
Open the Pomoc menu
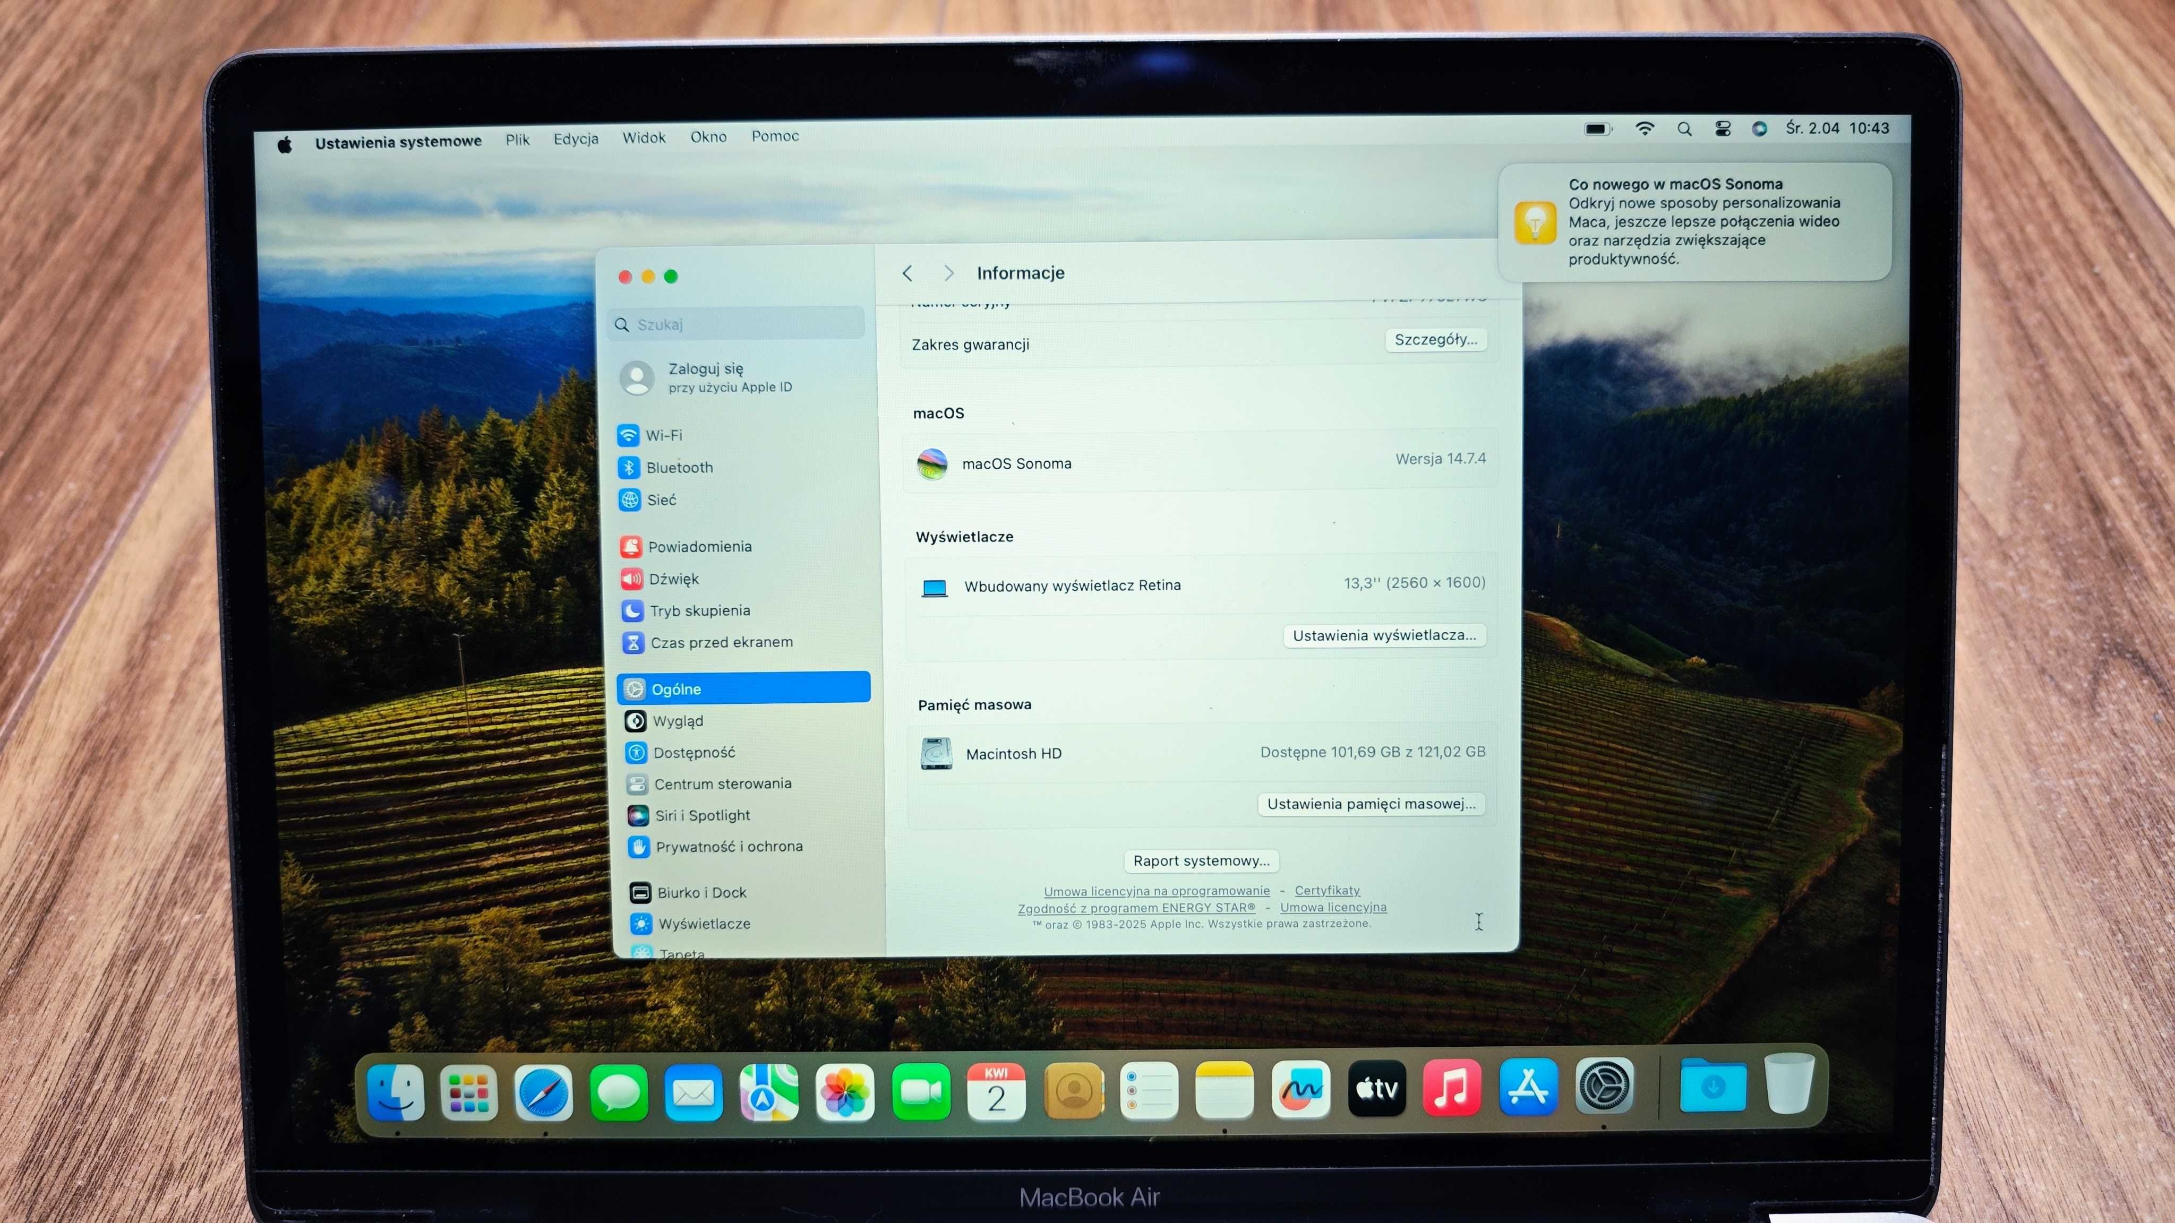point(775,136)
